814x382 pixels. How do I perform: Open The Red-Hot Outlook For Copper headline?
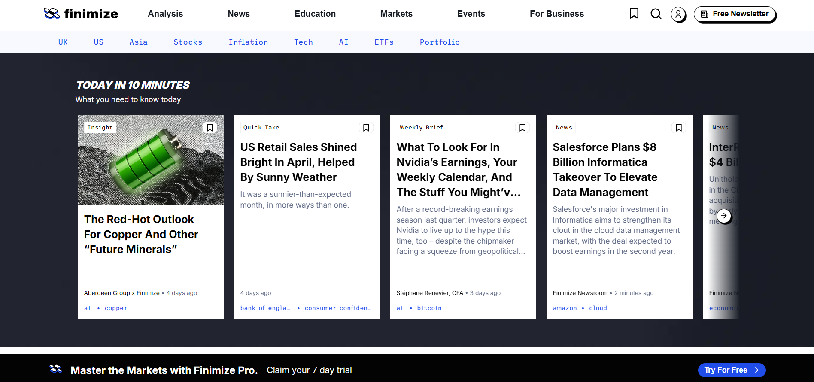[141, 234]
